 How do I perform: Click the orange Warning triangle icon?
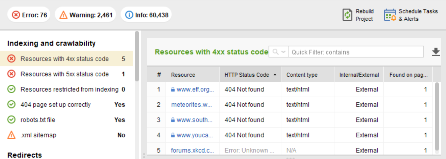[x=63, y=15]
